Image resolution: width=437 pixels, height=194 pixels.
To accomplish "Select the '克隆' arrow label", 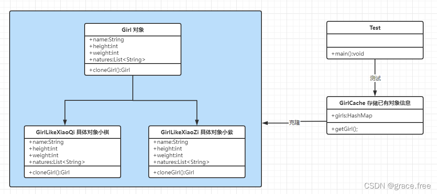I will click(x=294, y=123).
